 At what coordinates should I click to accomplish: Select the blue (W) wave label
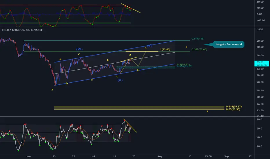(x=79, y=49)
